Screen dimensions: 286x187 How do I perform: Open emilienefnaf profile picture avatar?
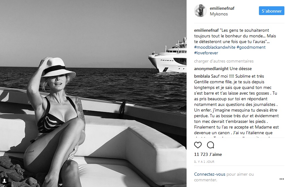click(x=200, y=11)
